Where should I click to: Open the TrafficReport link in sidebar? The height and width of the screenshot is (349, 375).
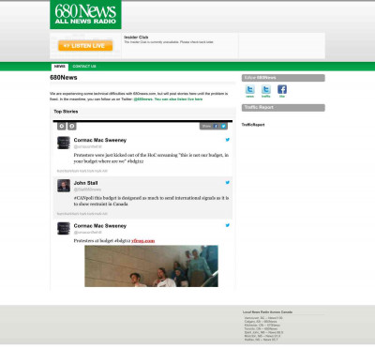click(253, 125)
